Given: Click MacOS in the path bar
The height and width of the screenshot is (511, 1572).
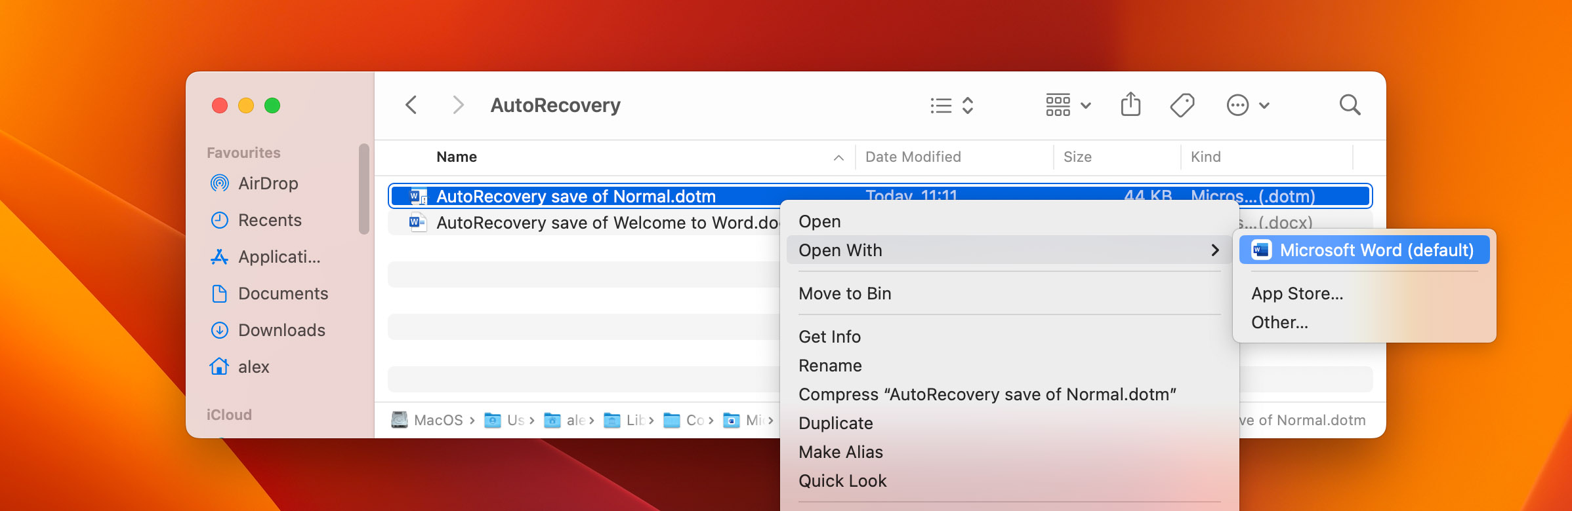Looking at the screenshot, I should tap(427, 420).
